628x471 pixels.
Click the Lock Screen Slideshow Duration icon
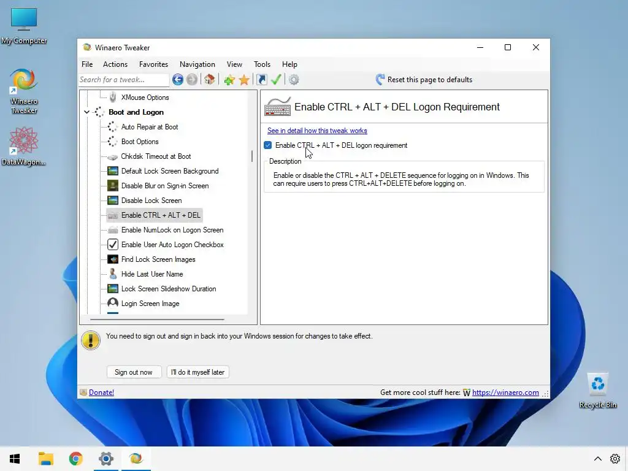[x=113, y=289]
